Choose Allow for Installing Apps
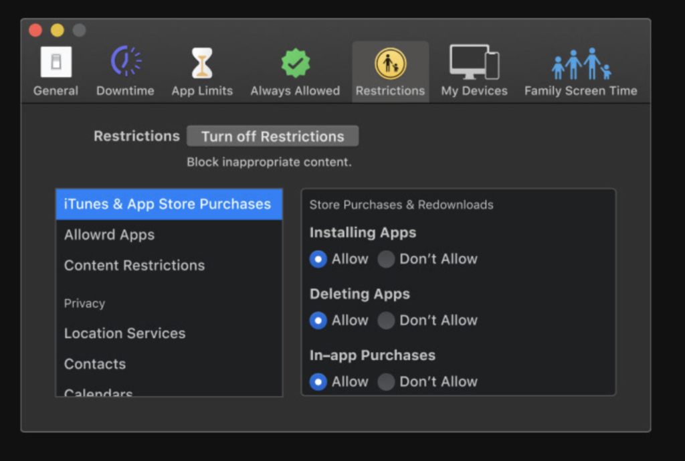 point(318,259)
